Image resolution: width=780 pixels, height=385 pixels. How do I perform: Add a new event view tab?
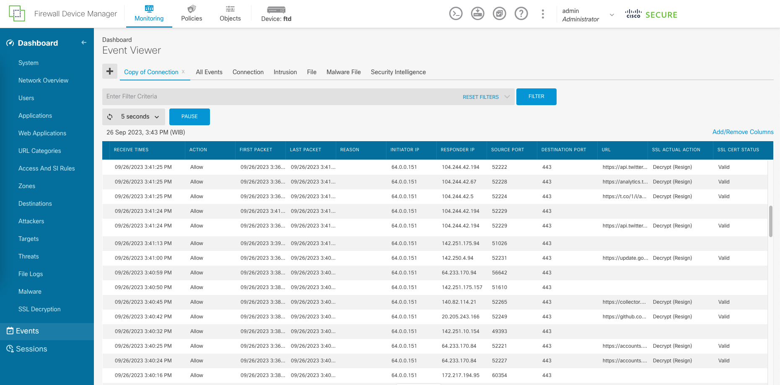(110, 72)
